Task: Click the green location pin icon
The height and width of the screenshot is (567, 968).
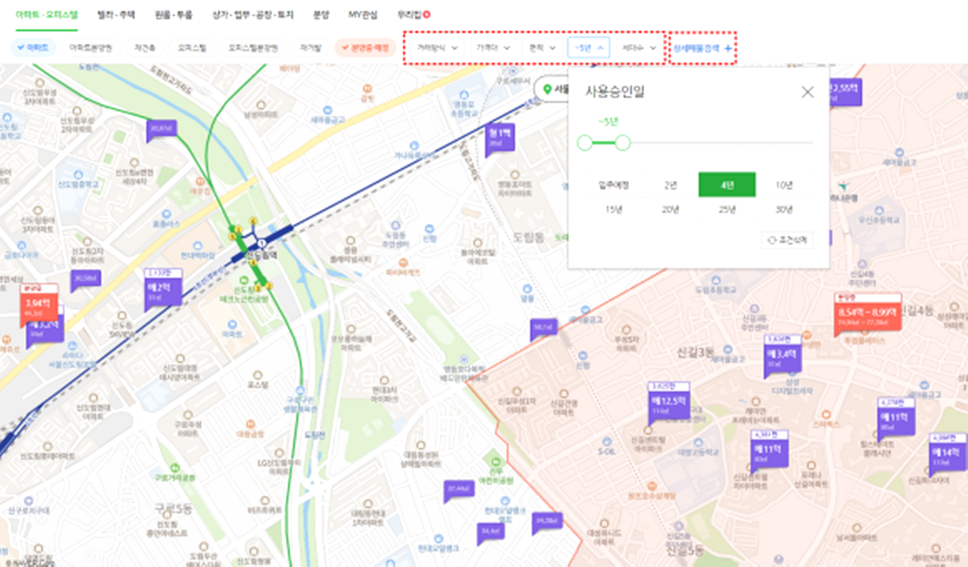Action: 547,89
